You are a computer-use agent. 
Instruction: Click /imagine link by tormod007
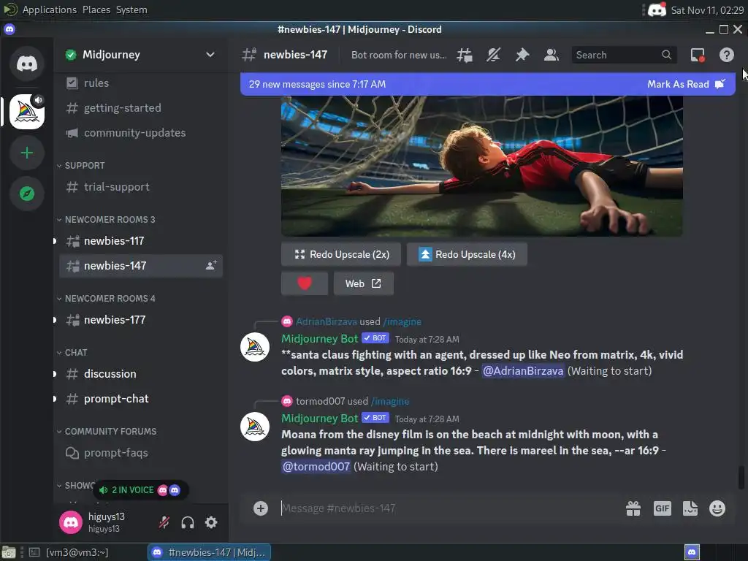click(x=390, y=401)
